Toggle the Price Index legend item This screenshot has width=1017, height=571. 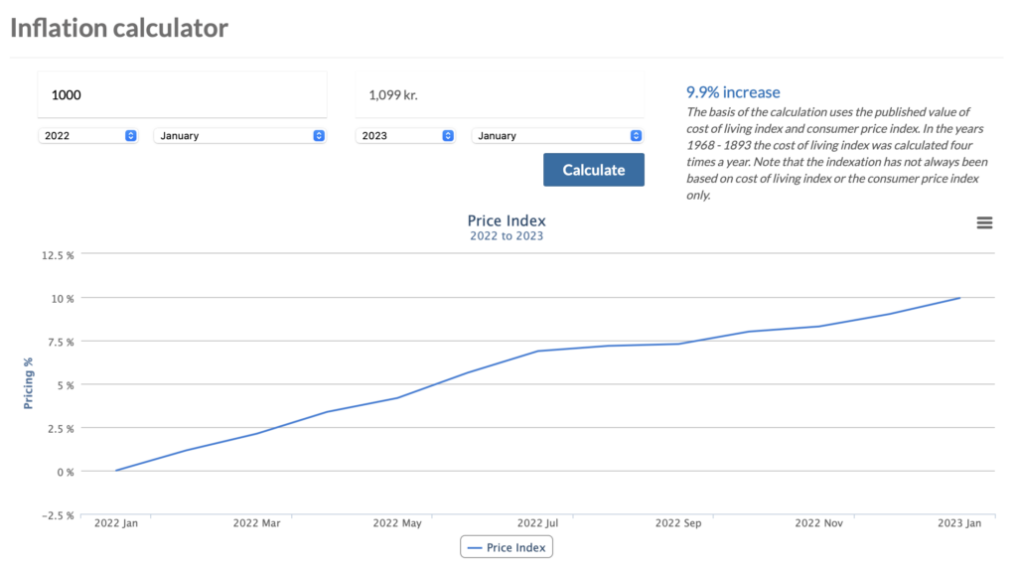point(507,547)
